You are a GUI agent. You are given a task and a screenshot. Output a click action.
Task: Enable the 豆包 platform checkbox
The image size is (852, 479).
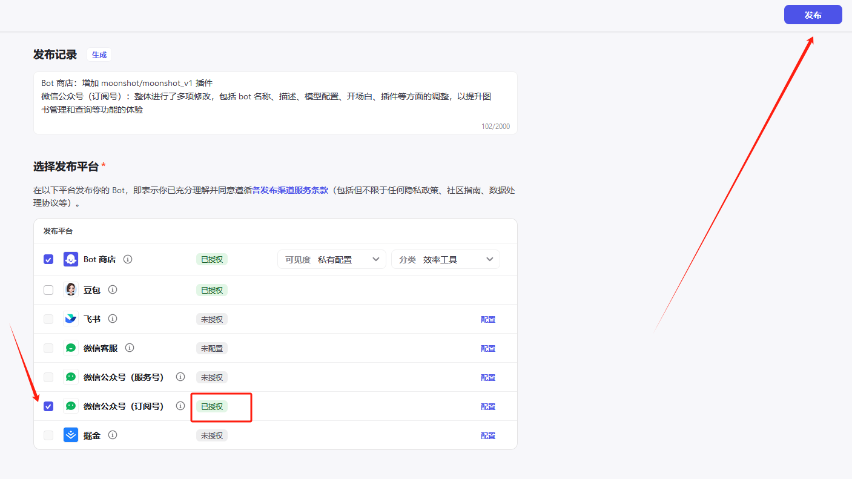pyautogui.click(x=48, y=290)
